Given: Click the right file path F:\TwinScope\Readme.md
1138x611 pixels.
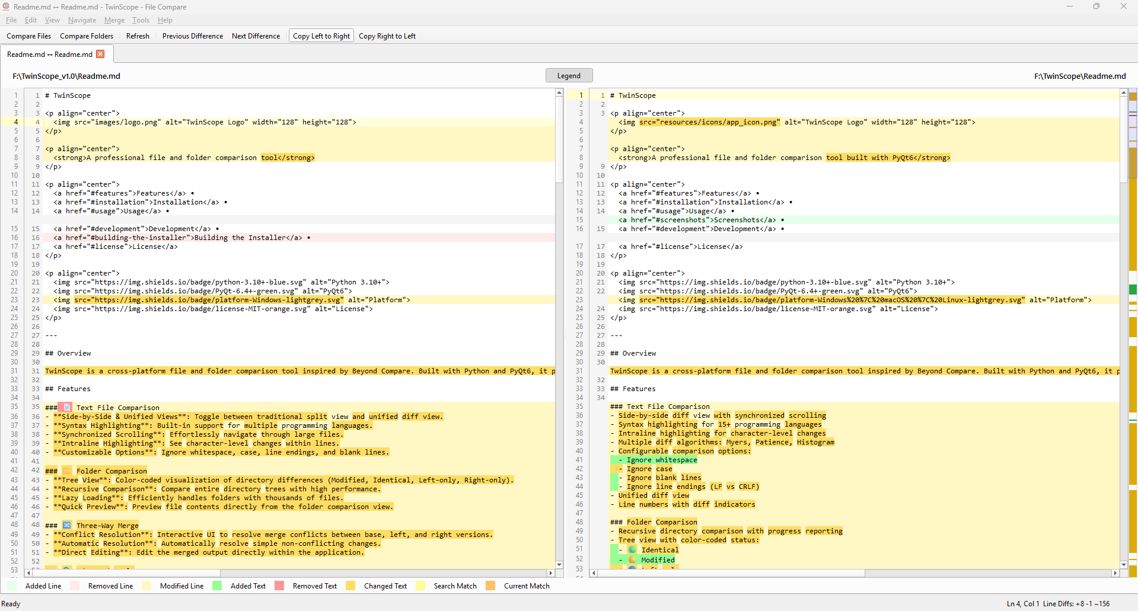Looking at the screenshot, I should pos(1080,76).
